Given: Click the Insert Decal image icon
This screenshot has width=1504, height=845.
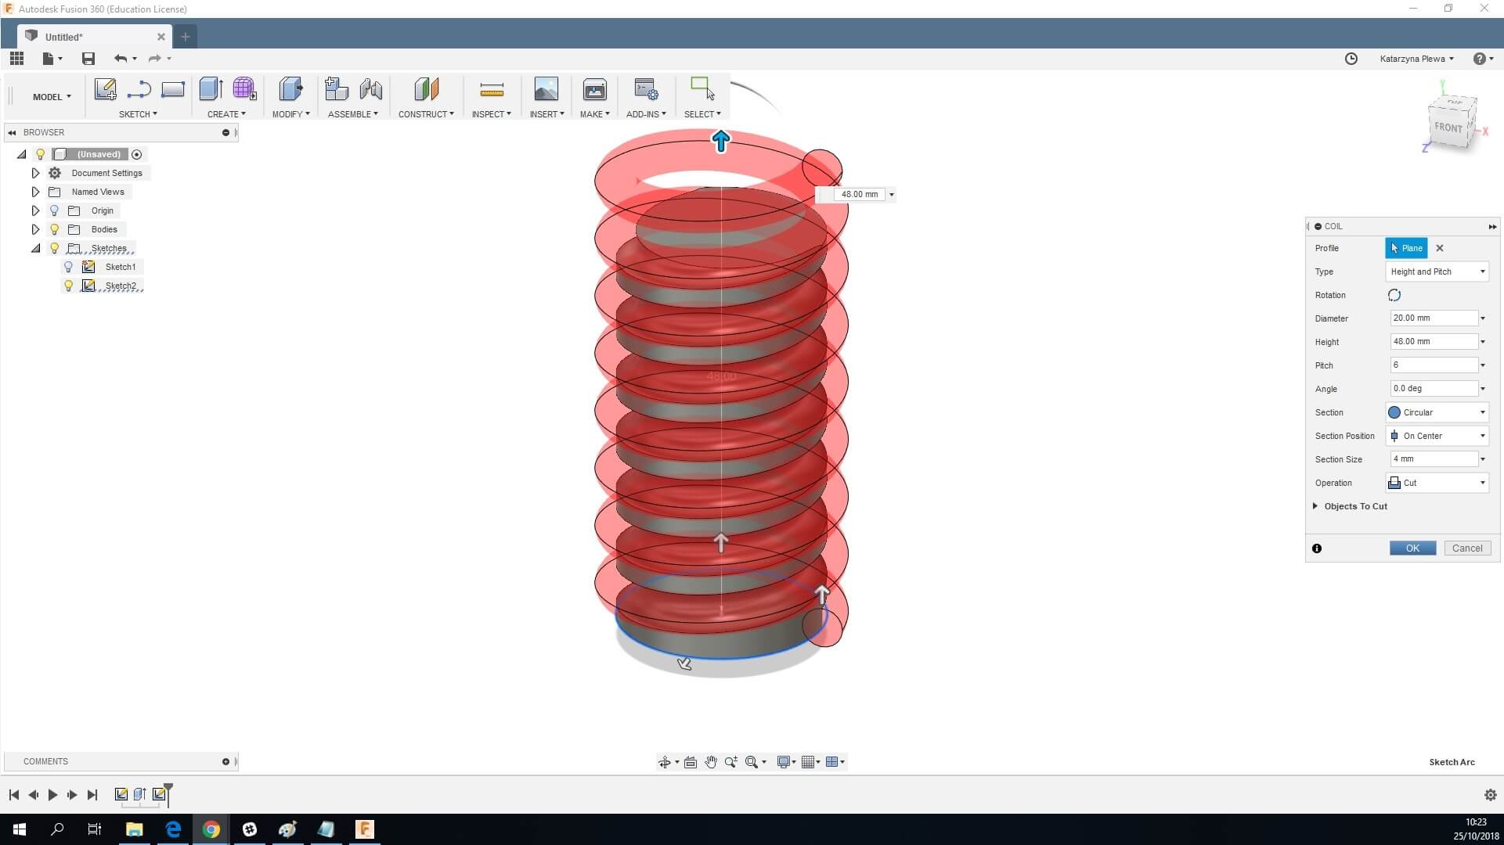Looking at the screenshot, I should (546, 89).
